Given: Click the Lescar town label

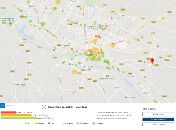Looking at the screenshot, I should (32, 6).
